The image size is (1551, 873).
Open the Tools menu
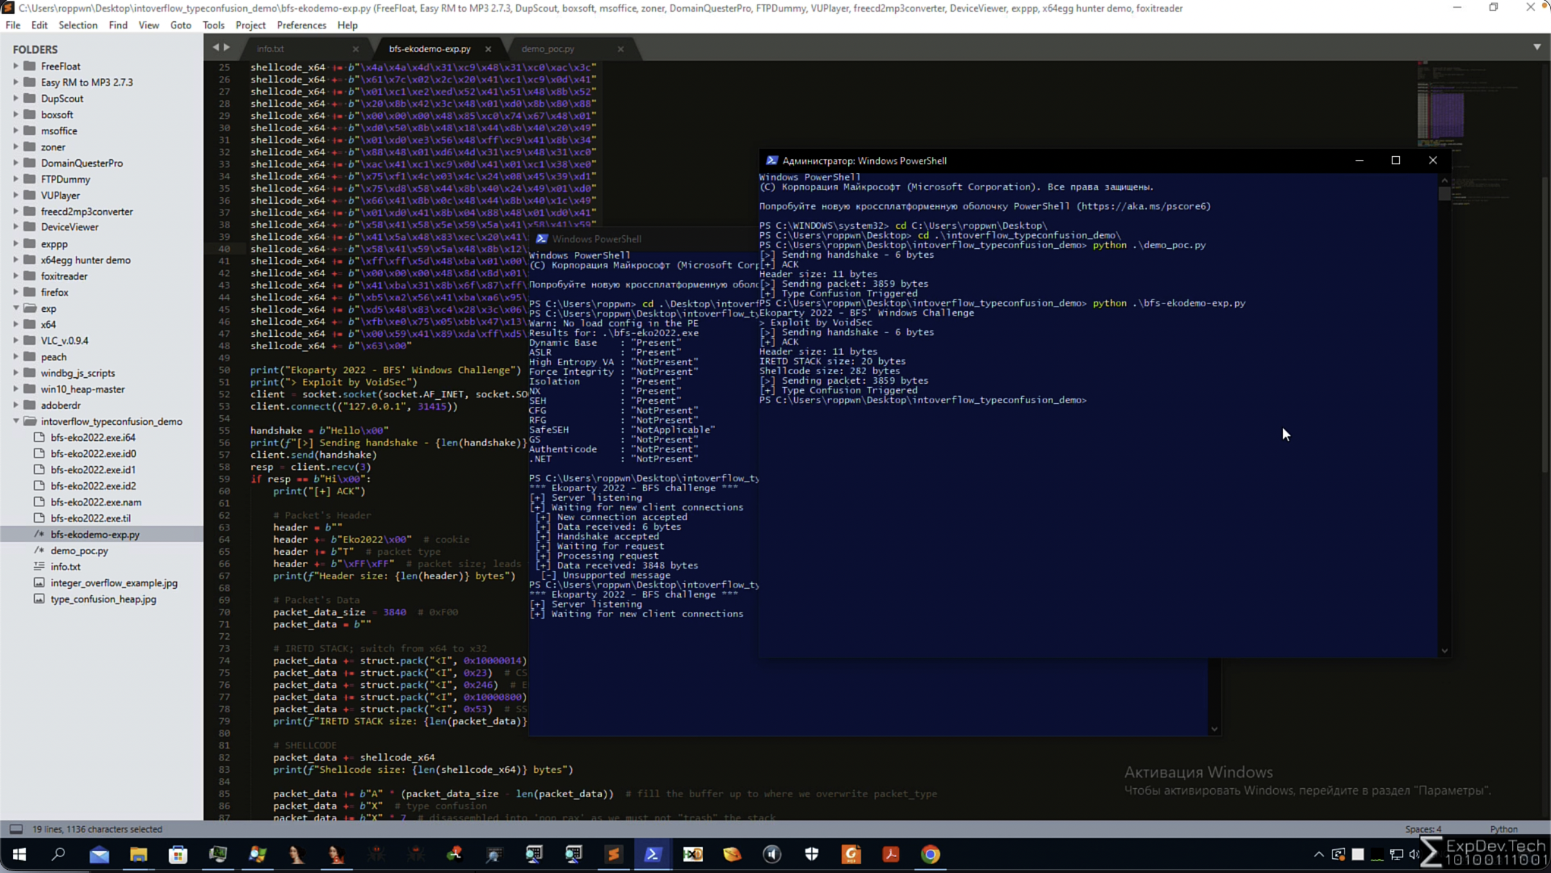[213, 25]
